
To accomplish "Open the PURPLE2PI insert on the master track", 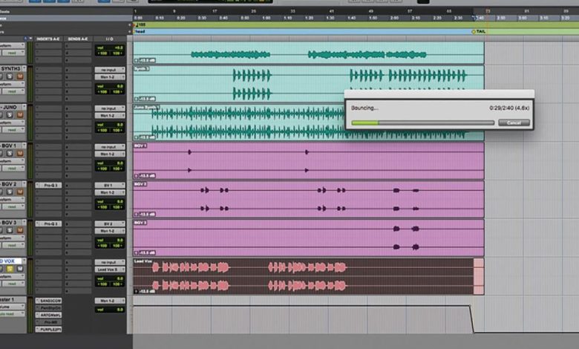I will click(48, 329).
